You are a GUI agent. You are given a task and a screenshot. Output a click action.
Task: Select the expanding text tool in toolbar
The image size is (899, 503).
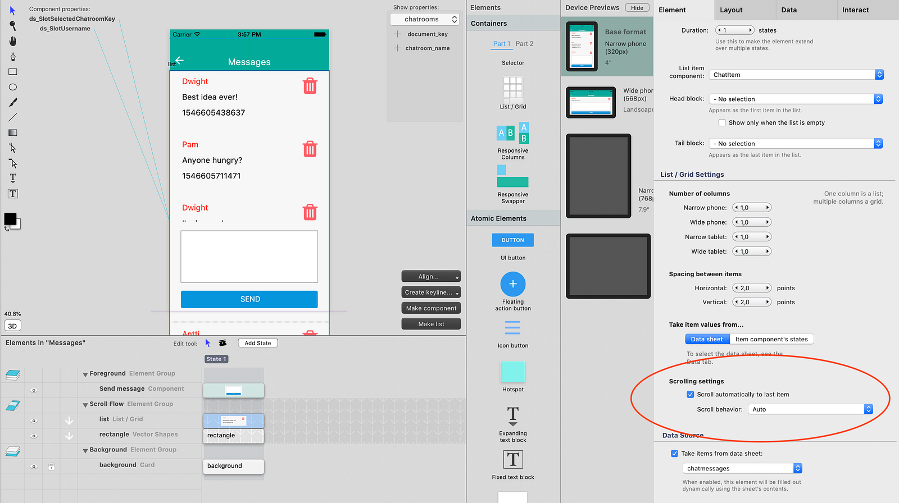coord(12,178)
